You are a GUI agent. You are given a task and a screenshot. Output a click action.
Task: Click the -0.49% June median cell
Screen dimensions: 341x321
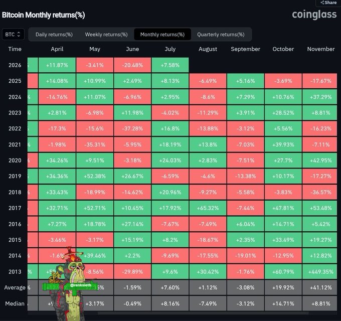[x=132, y=303]
